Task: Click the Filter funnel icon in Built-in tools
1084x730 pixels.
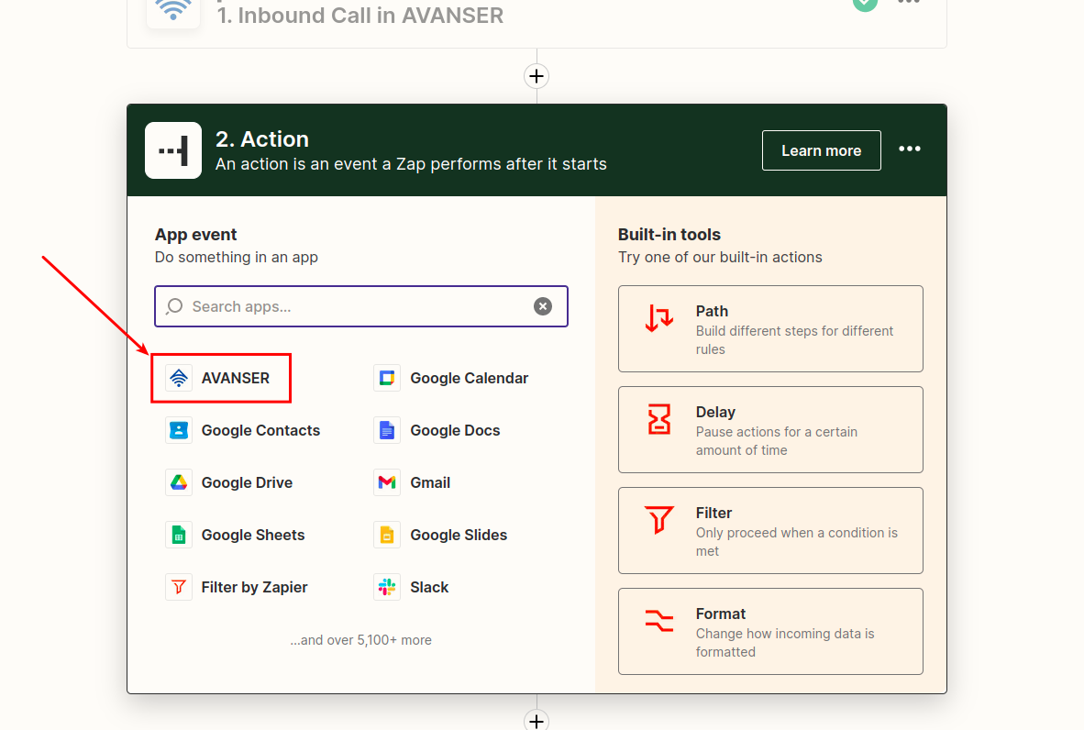Action: [658, 520]
